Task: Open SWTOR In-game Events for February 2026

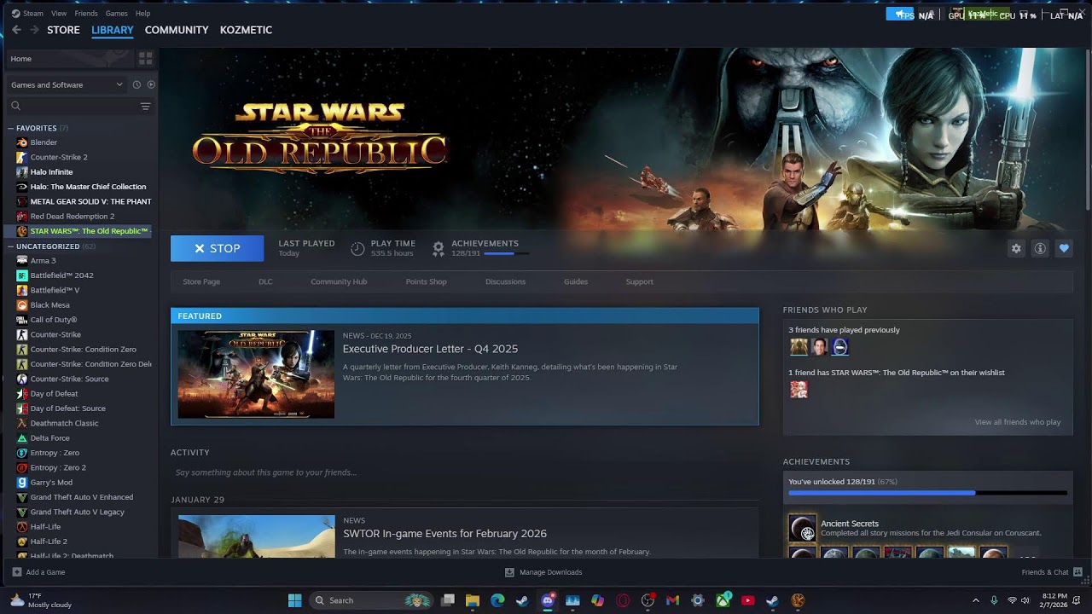Action: coord(444,534)
